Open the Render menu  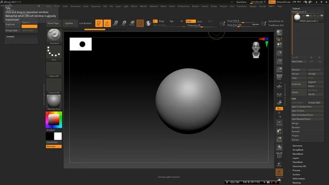point(195,6)
